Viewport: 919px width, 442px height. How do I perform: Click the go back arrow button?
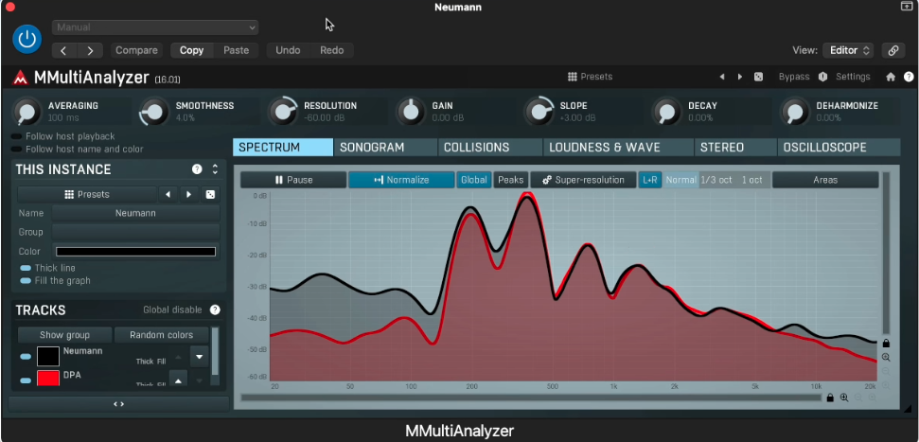click(x=63, y=50)
